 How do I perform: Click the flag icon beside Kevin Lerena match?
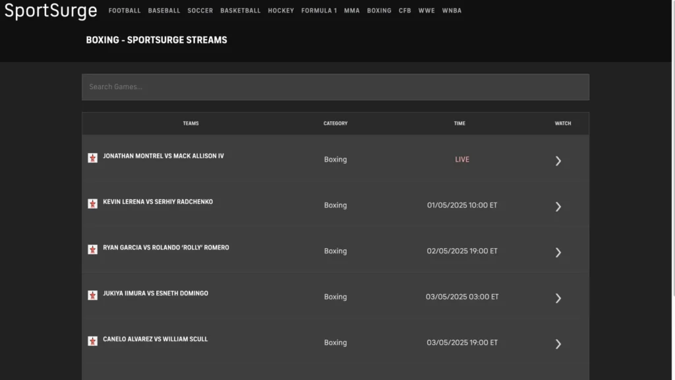[x=92, y=204]
